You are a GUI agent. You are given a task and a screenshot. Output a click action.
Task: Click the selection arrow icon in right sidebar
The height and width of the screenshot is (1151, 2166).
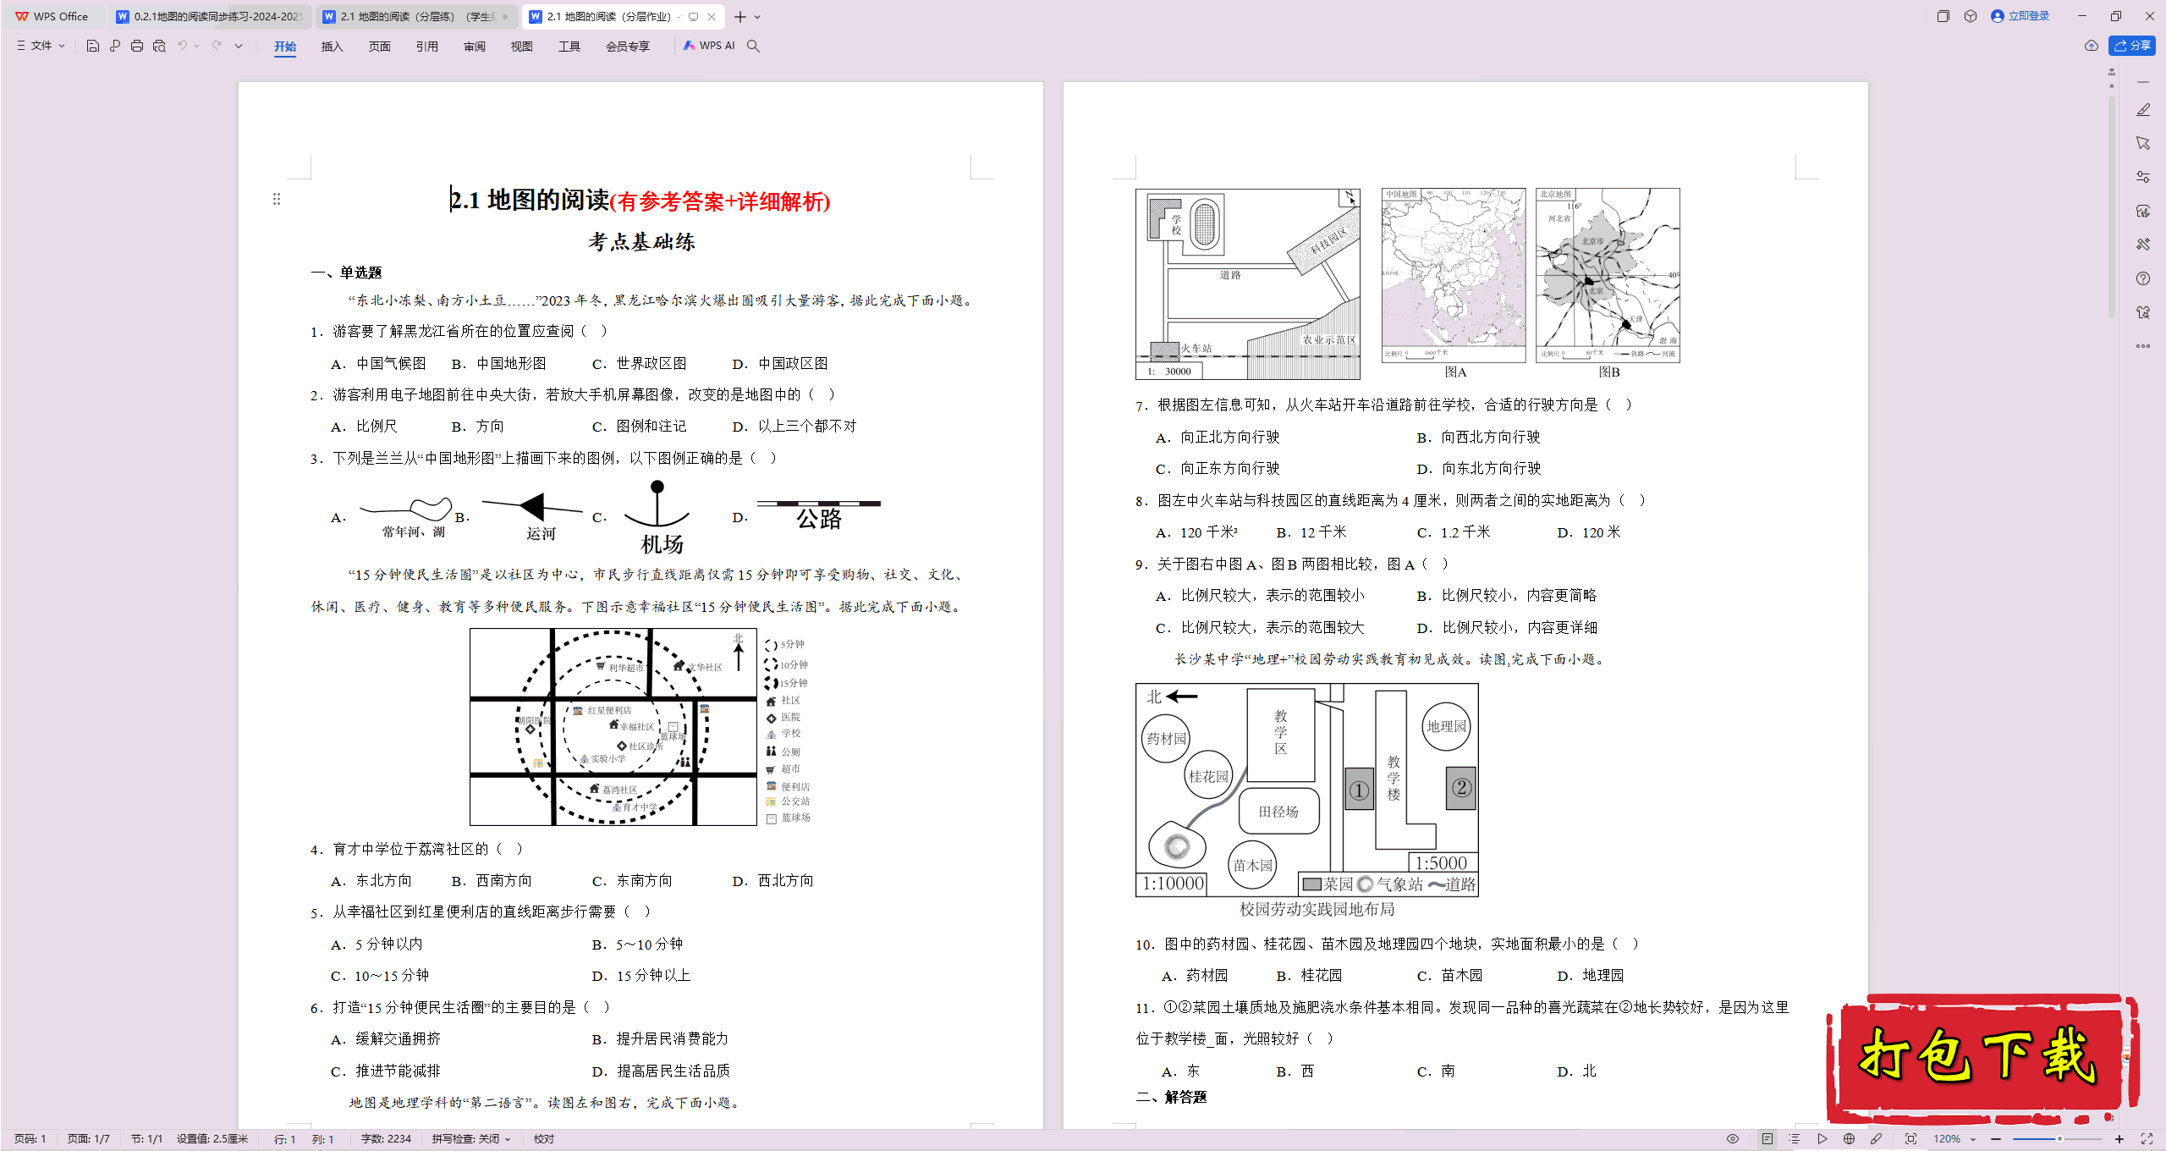pos(2143,143)
